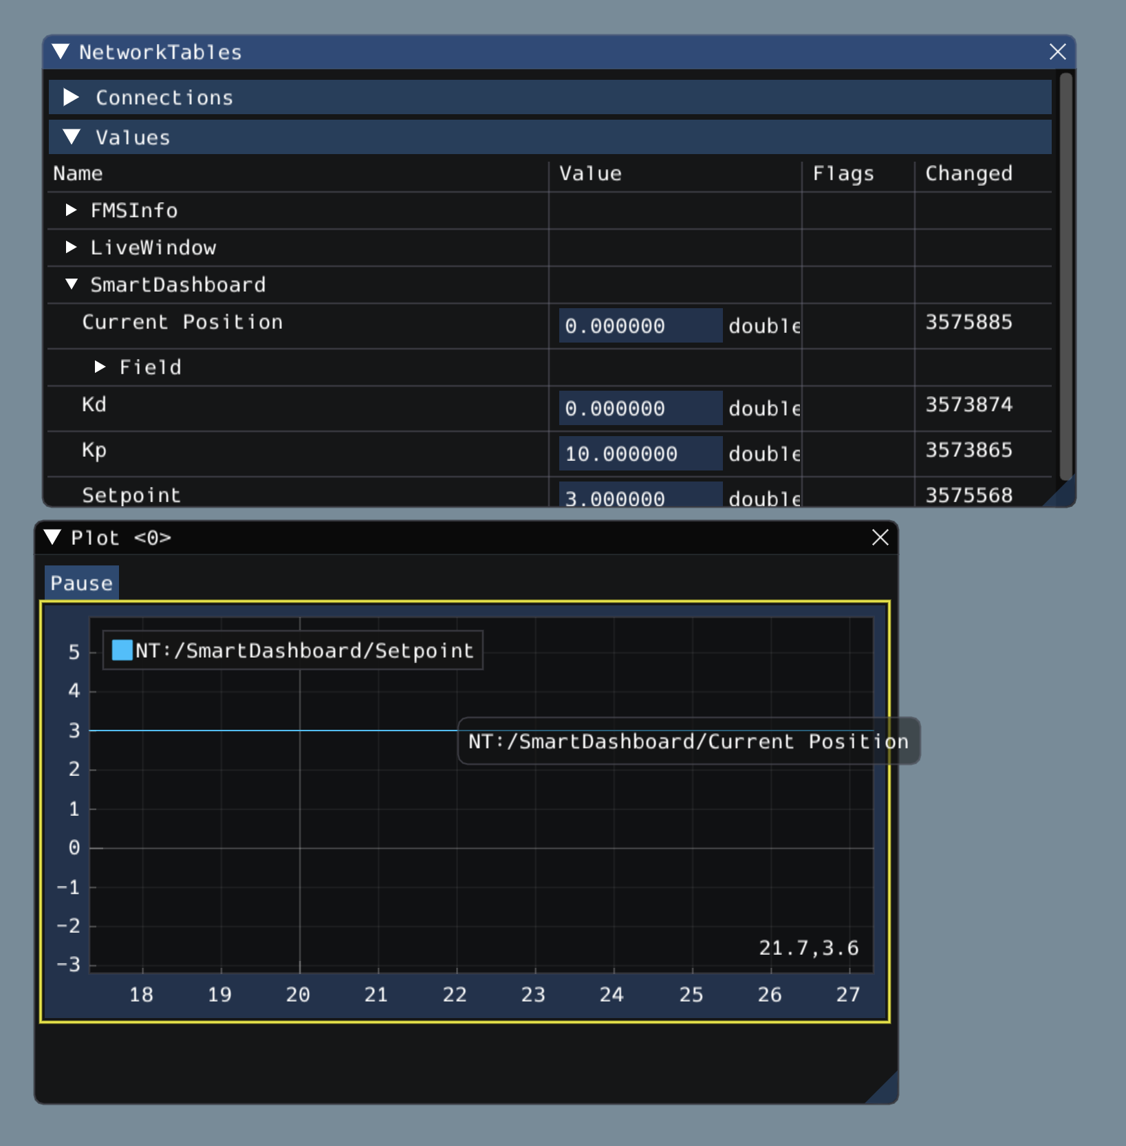Image resolution: width=1126 pixels, height=1146 pixels.
Task: Pause the plot updates
Action: (81, 583)
